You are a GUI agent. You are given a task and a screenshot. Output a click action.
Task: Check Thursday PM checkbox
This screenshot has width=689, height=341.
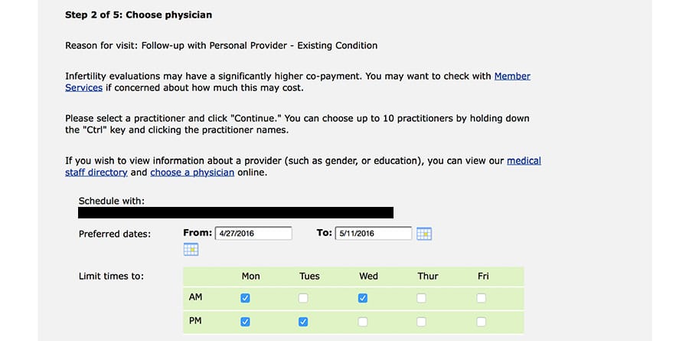click(x=421, y=322)
